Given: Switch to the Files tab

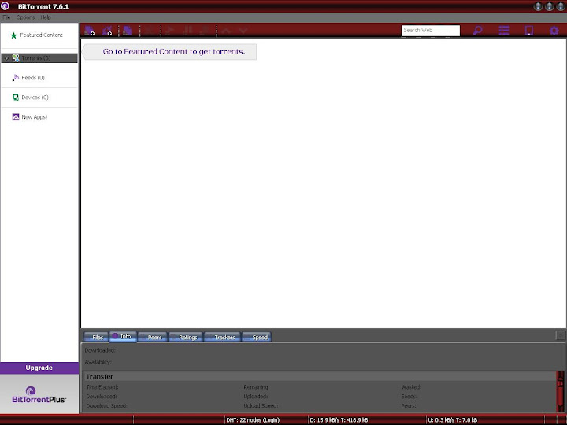Looking at the screenshot, I should coord(96,337).
